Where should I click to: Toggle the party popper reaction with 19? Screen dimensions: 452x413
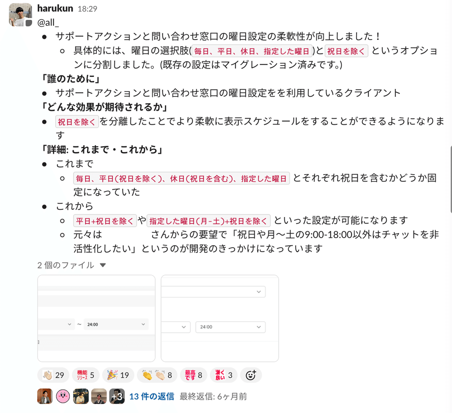[x=118, y=375]
